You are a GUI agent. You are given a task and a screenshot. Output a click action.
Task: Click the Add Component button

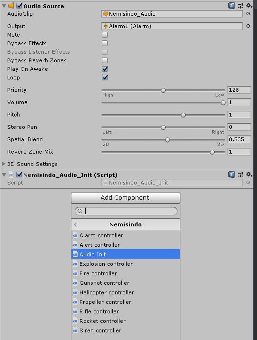tap(126, 198)
